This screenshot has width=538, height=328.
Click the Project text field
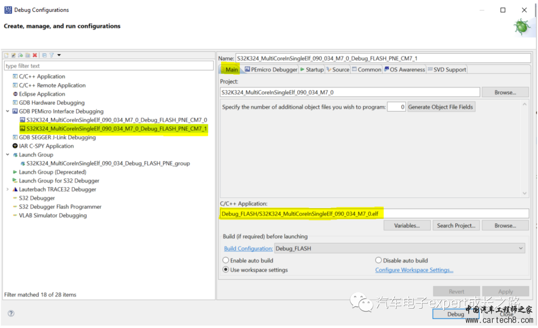click(350, 92)
